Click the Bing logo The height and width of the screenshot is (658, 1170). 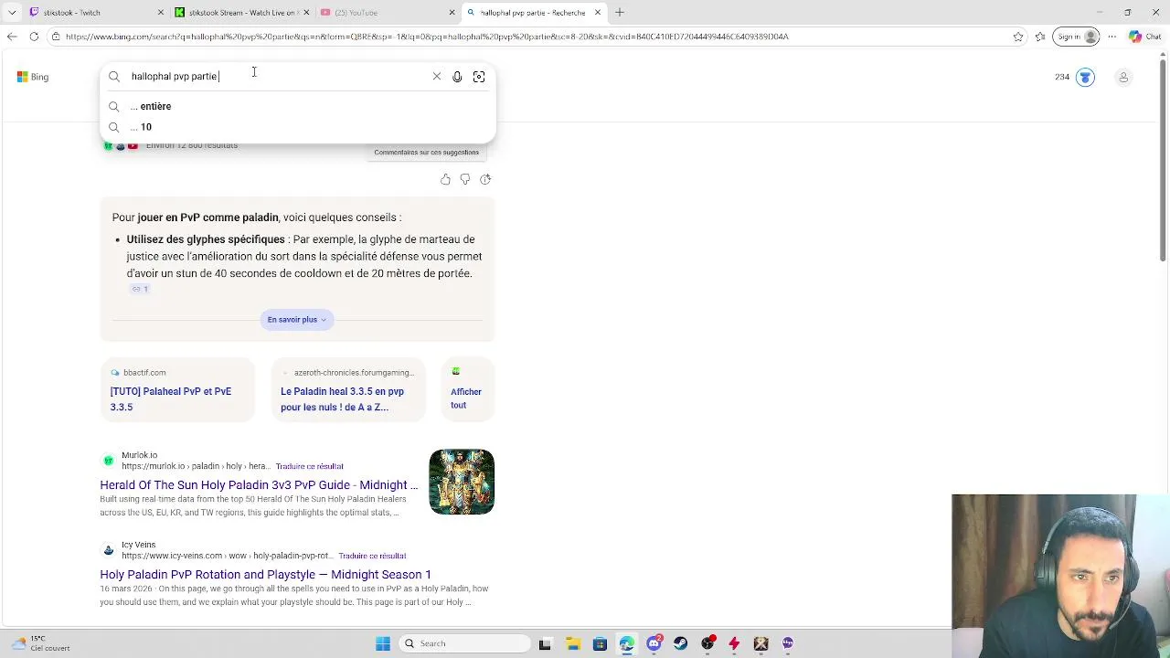coord(33,77)
